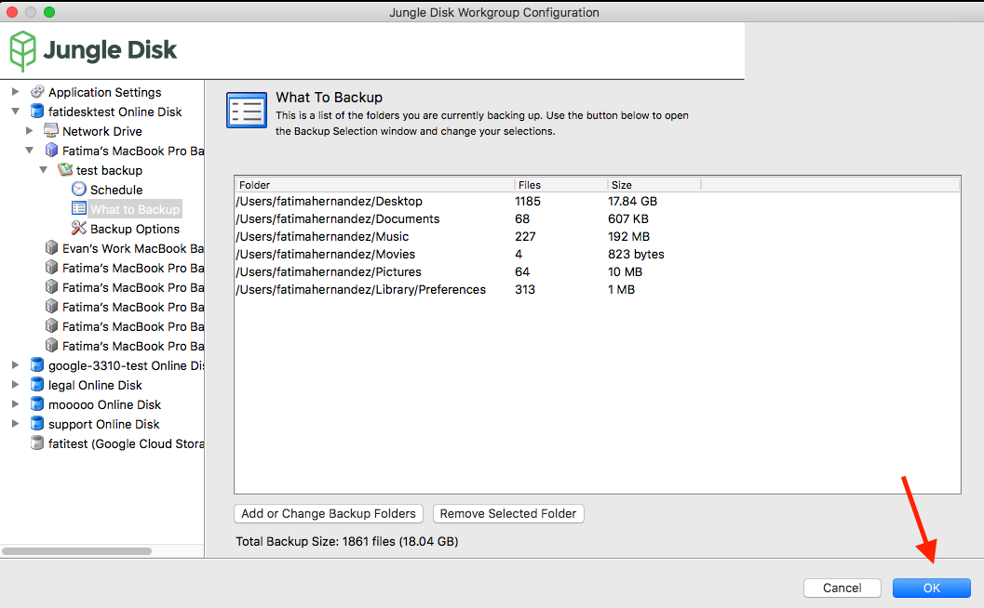Click the google-3310-test Online Disk icon
Viewport: 984px width, 608px height.
click(37, 365)
